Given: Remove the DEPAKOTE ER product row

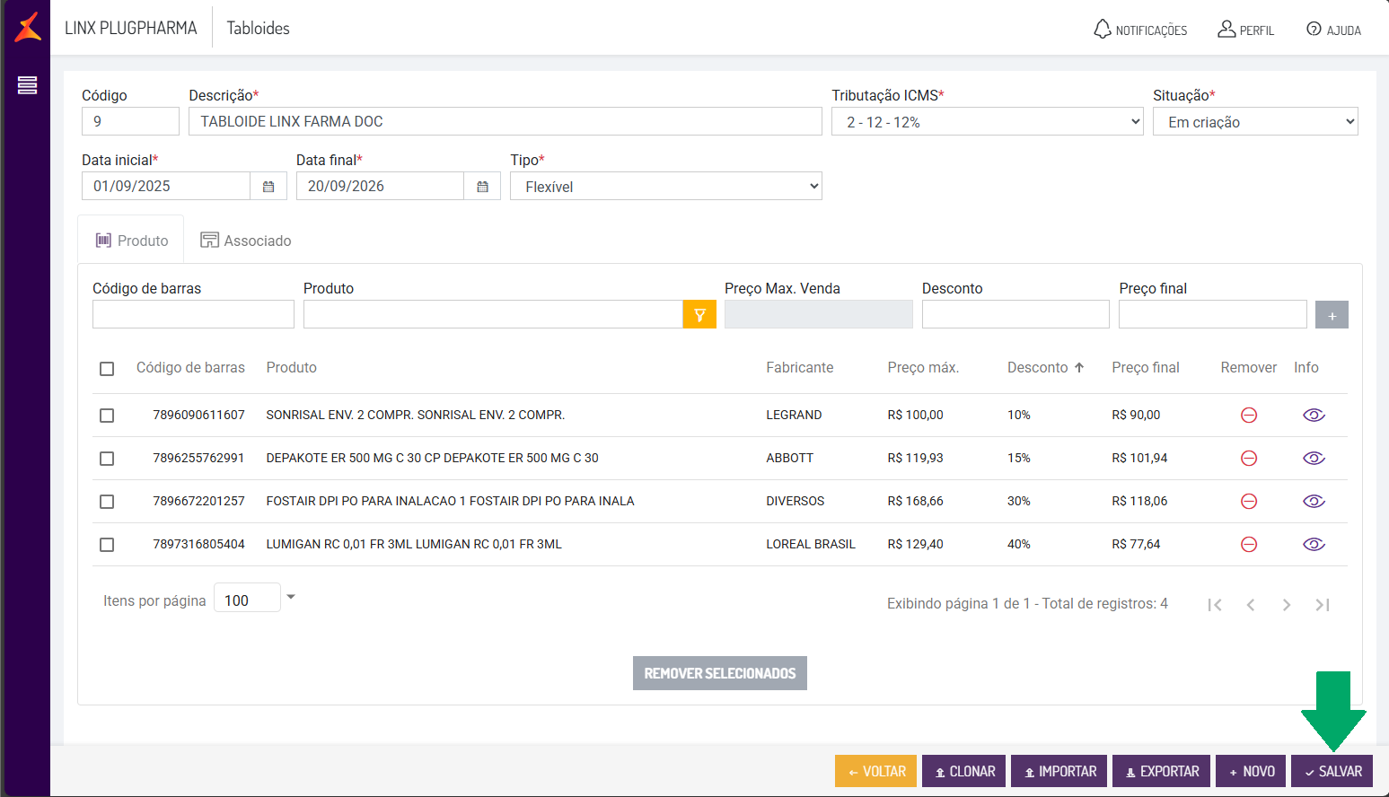Looking at the screenshot, I should [x=1248, y=458].
